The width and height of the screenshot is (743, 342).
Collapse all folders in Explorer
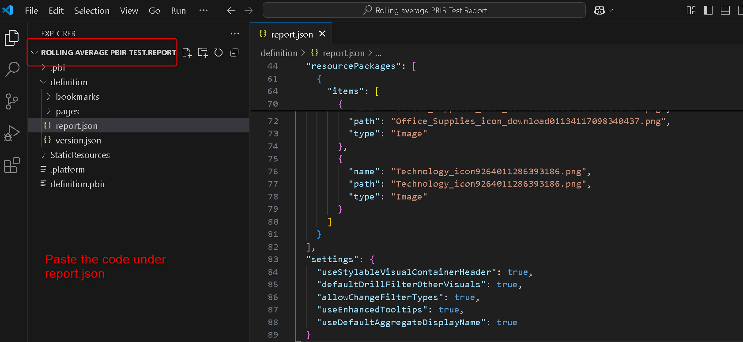click(234, 53)
